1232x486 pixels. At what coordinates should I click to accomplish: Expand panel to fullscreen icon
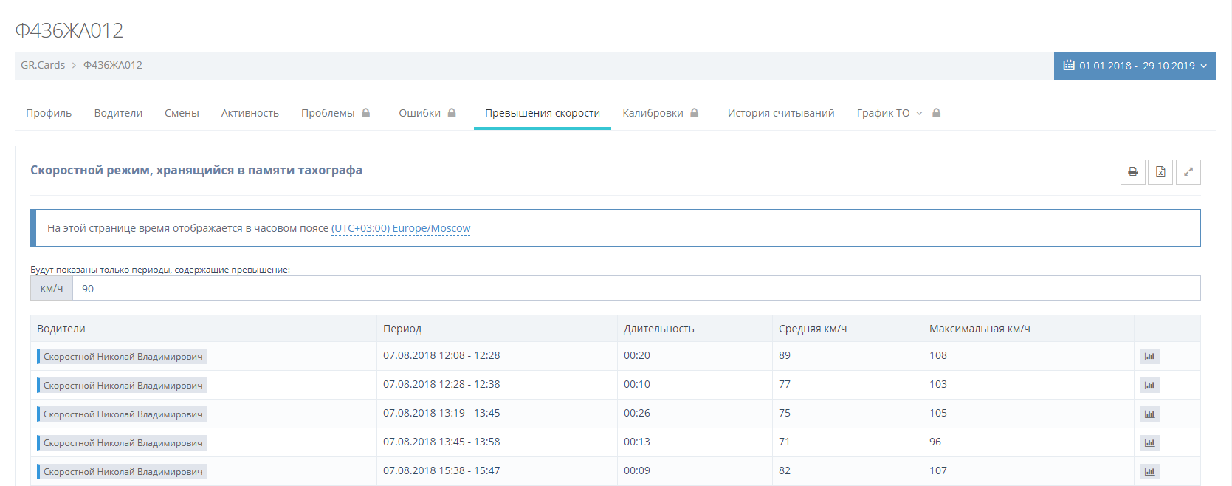pyautogui.click(x=1188, y=172)
